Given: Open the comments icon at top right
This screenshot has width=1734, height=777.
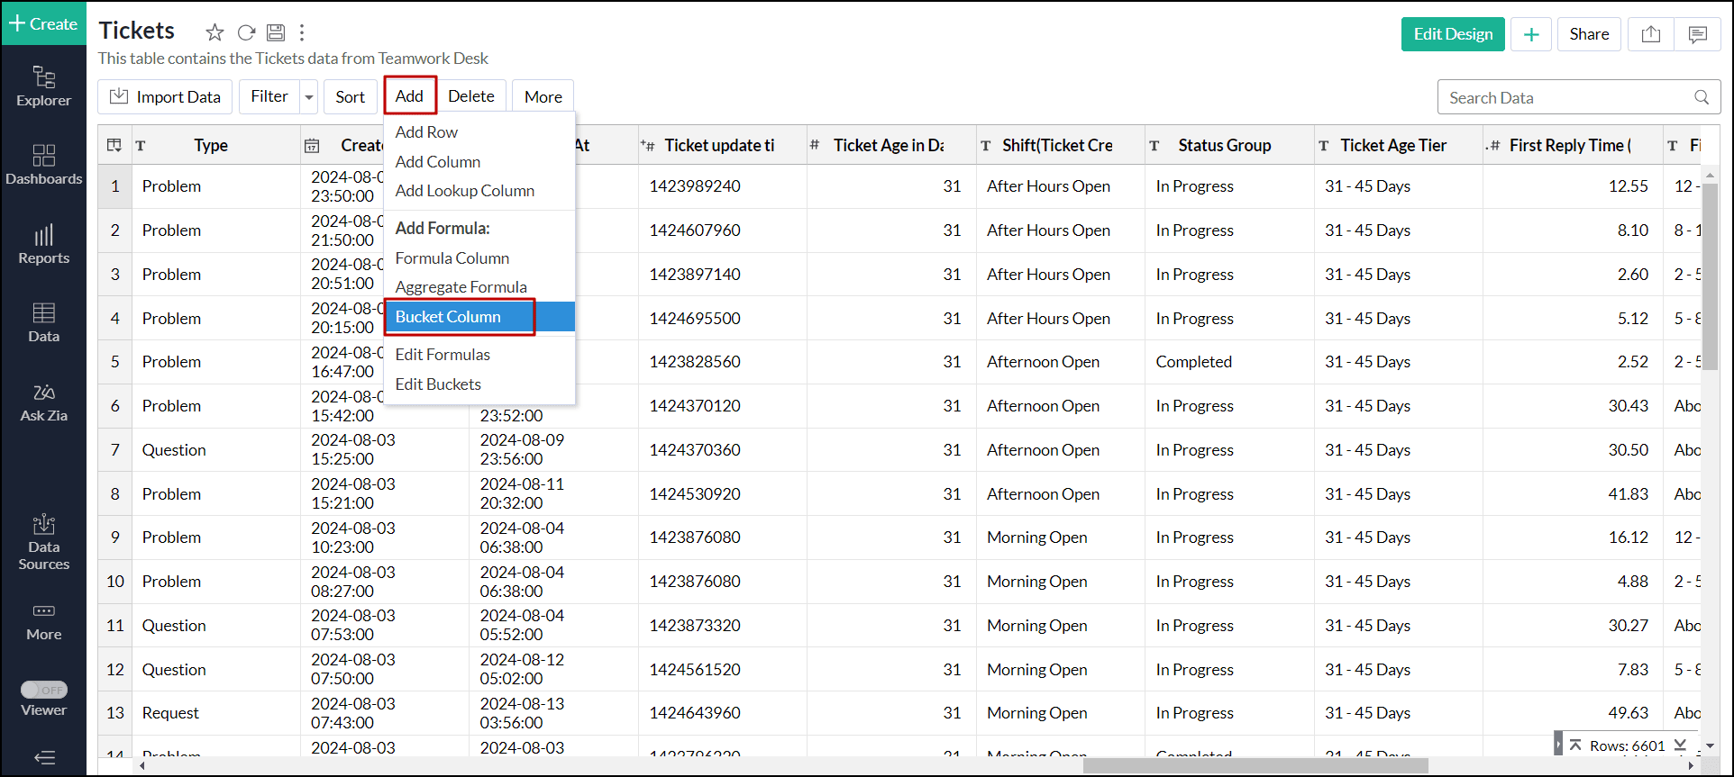Looking at the screenshot, I should click(1697, 34).
